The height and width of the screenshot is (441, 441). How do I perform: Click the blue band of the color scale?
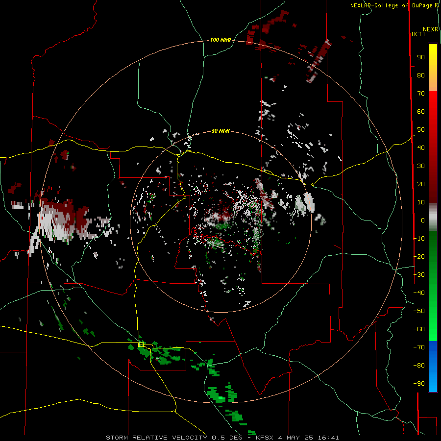click(433, 366)
